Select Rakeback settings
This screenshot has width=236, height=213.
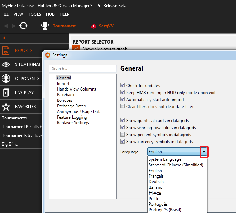pos(66,95)
